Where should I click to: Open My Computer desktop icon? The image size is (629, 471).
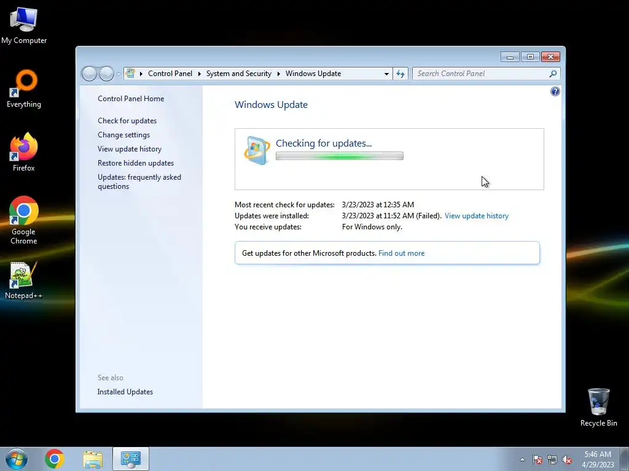click(24, 25)
